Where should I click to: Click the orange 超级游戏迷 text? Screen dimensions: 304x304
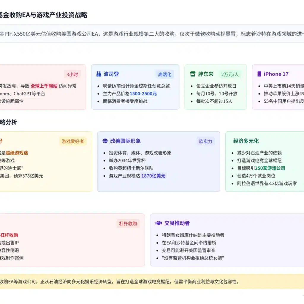click(16, 152)
